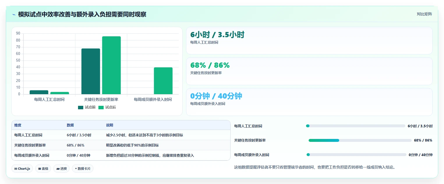Screen dimensions: 444x184
Task: Click progress value 6小时 / 3.5小时 on right
Action: (420, 126)
